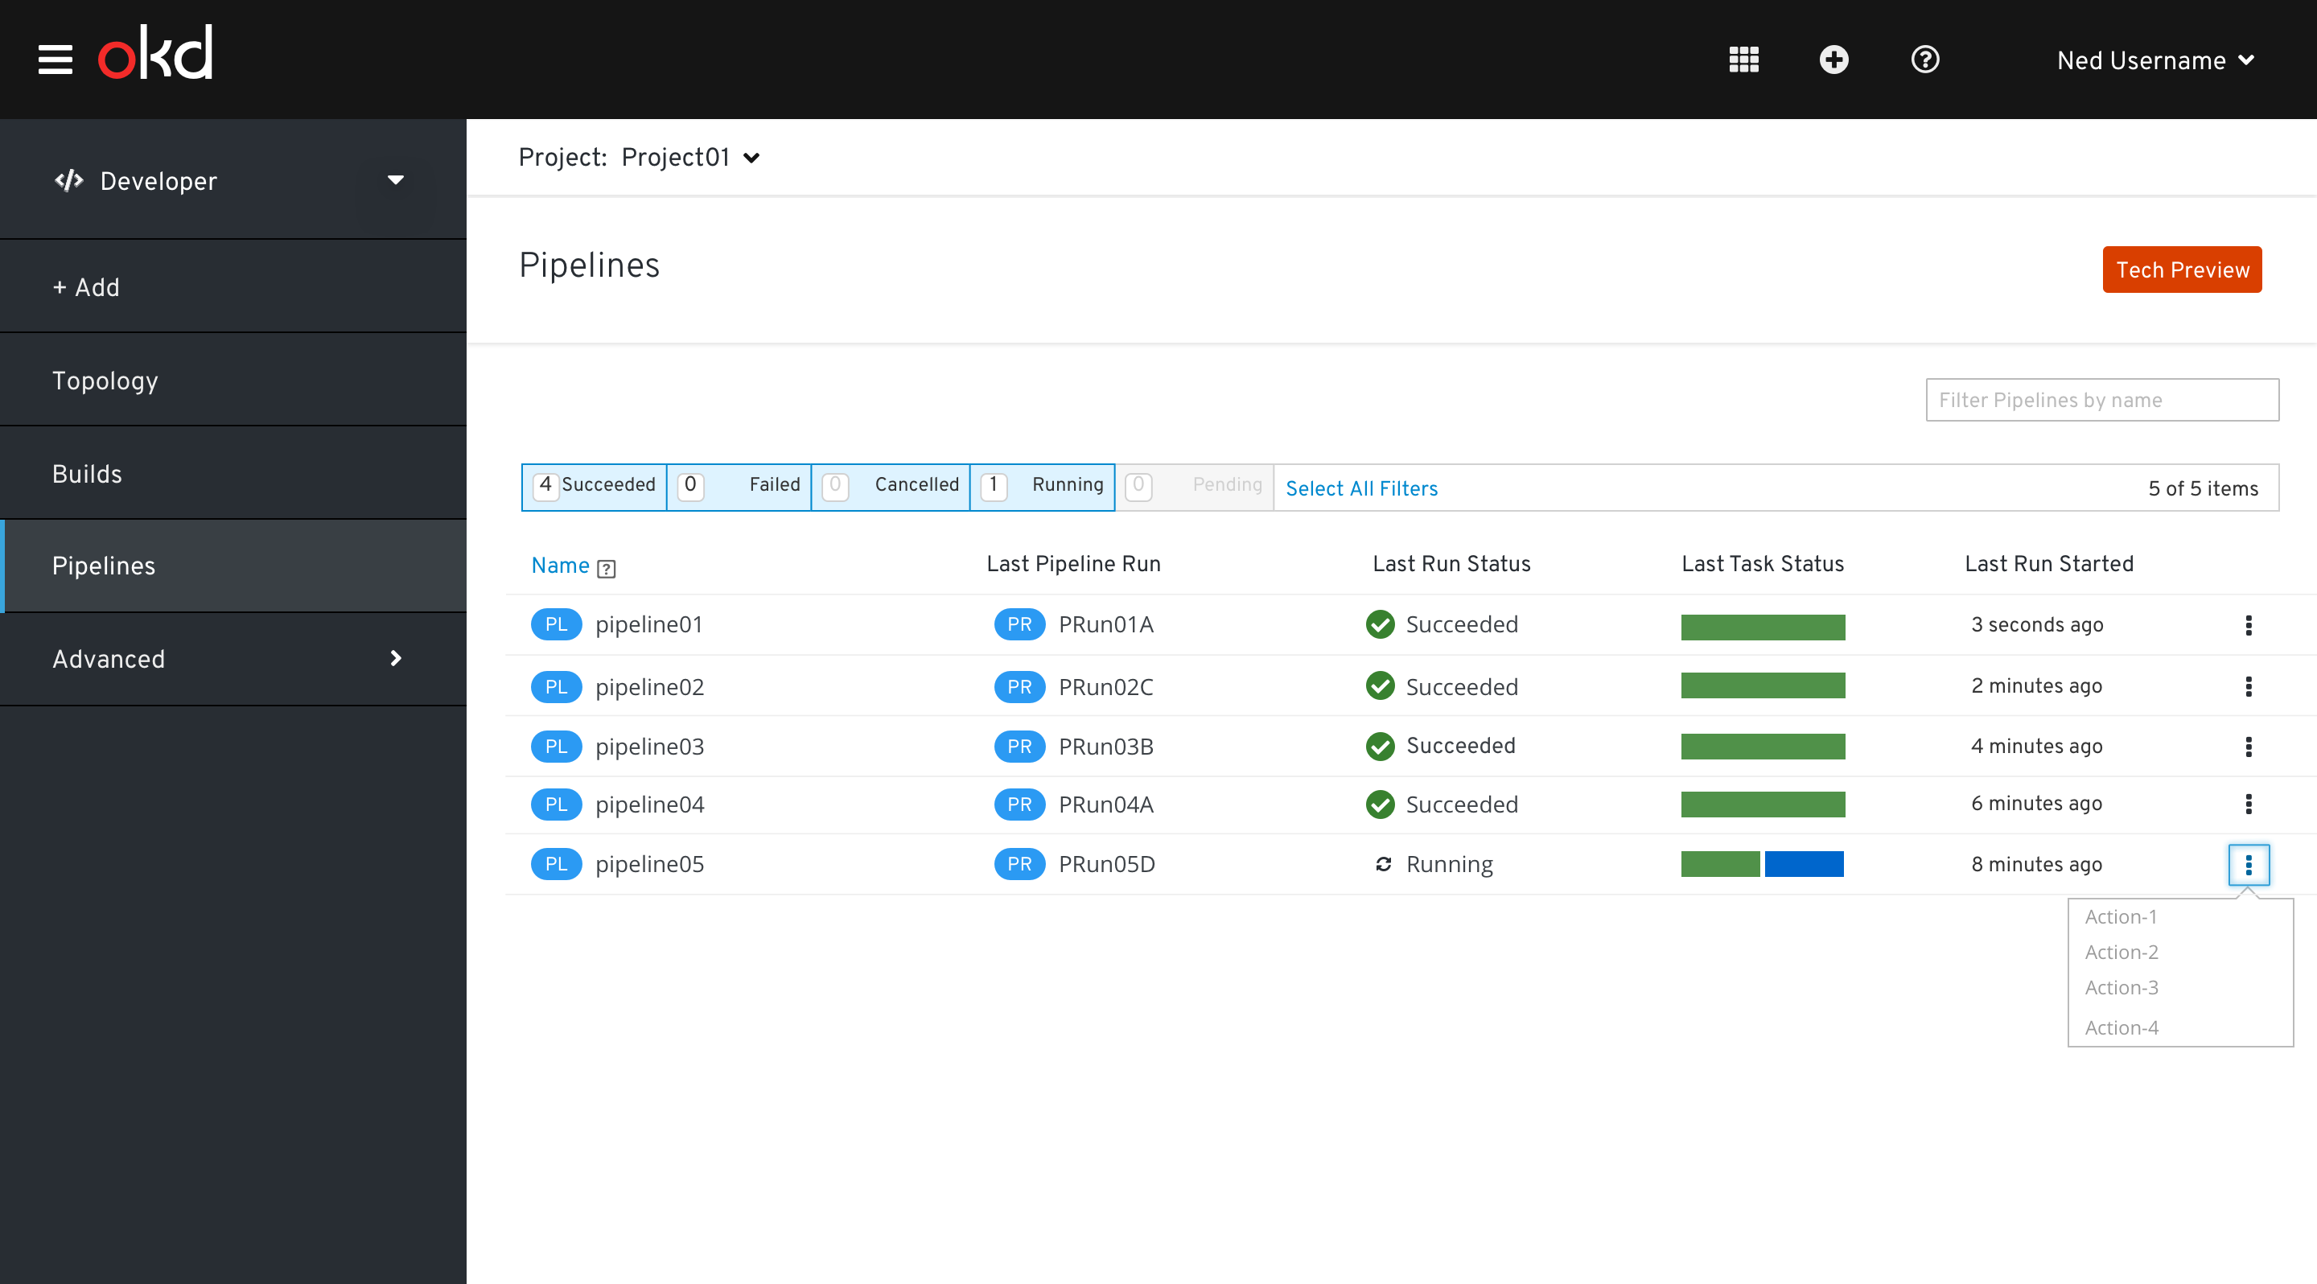2317x1284 pixels.
Task: Click the grid/apps icon in top navigation
Action: coord(1743,60)
